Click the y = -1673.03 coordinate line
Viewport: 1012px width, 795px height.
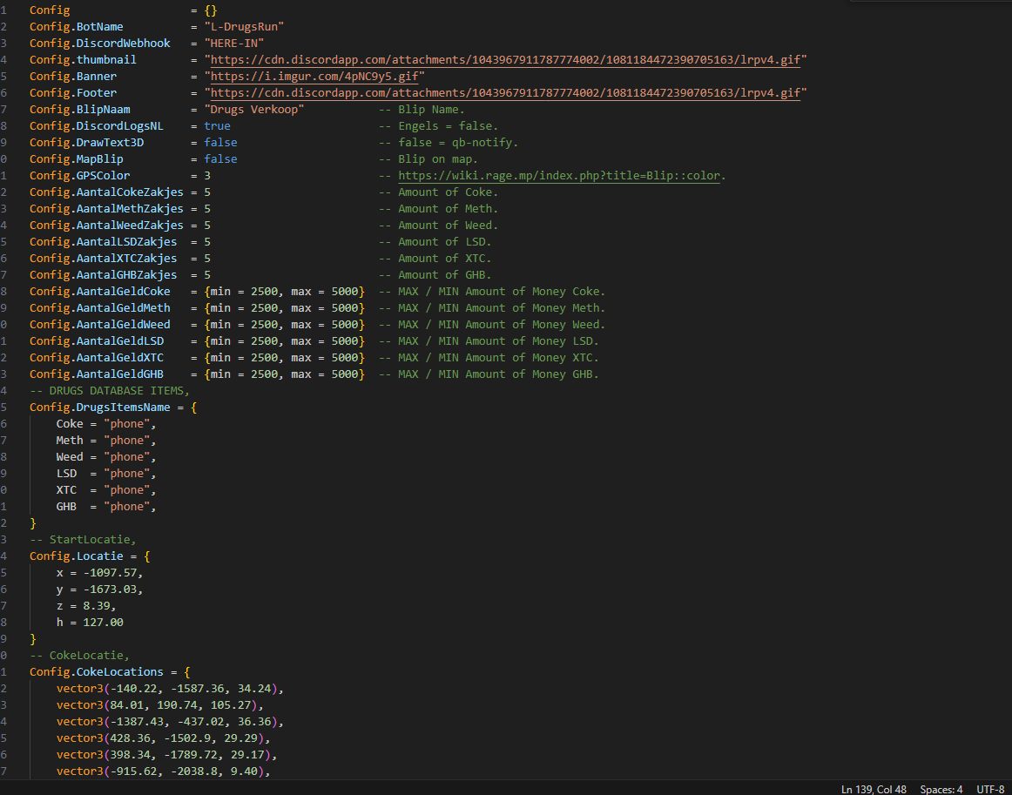[x=100, y=590]
